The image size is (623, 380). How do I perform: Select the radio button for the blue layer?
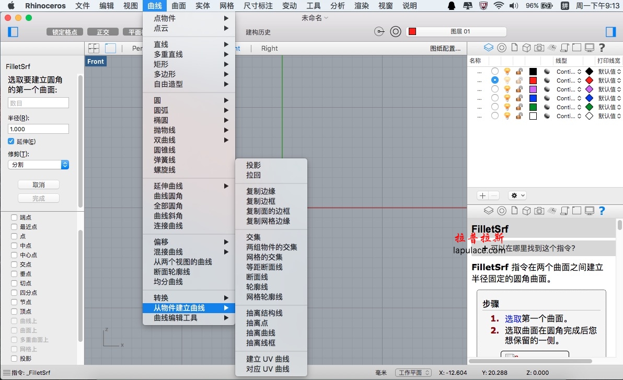(x=494, y=98)
